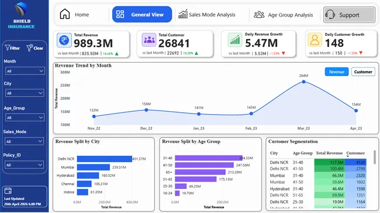Viewport: 380px width, 213px height.
Task: Select the 51-65 age group bar
Action: [x=196, y=179]
